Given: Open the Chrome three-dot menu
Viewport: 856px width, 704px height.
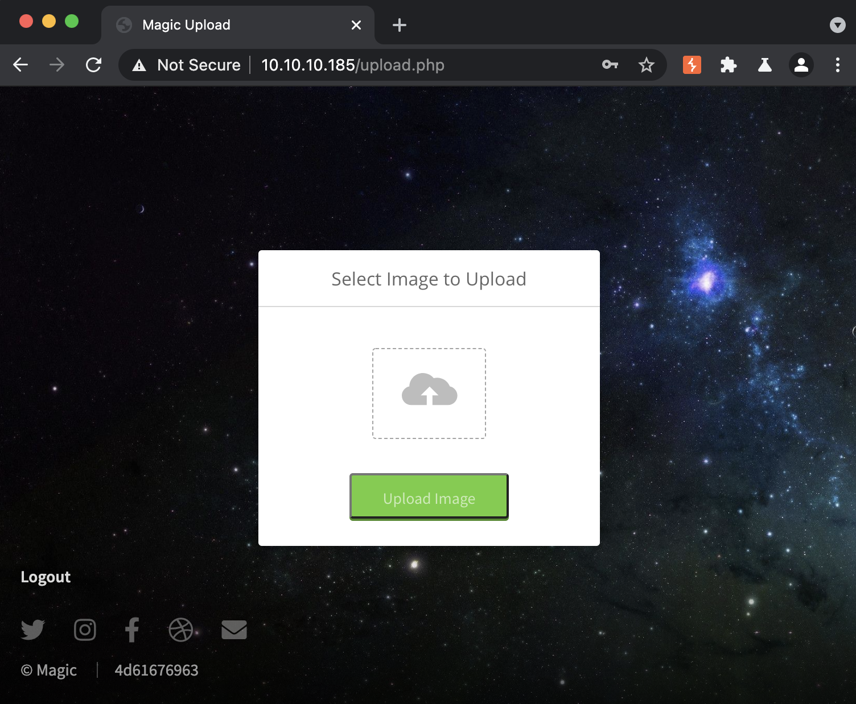Looking at the screenshot, I should pyautogui.click(x=838, y=65).
